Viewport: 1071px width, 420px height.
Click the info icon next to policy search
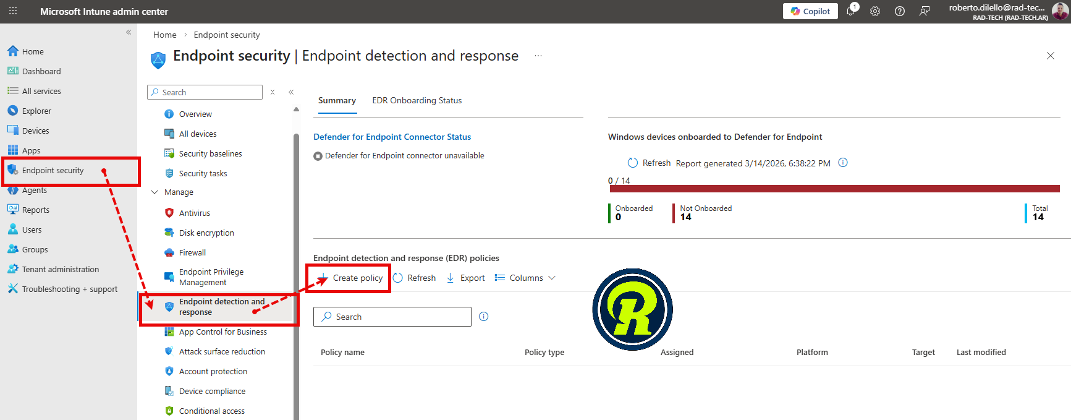coord(484,317)
